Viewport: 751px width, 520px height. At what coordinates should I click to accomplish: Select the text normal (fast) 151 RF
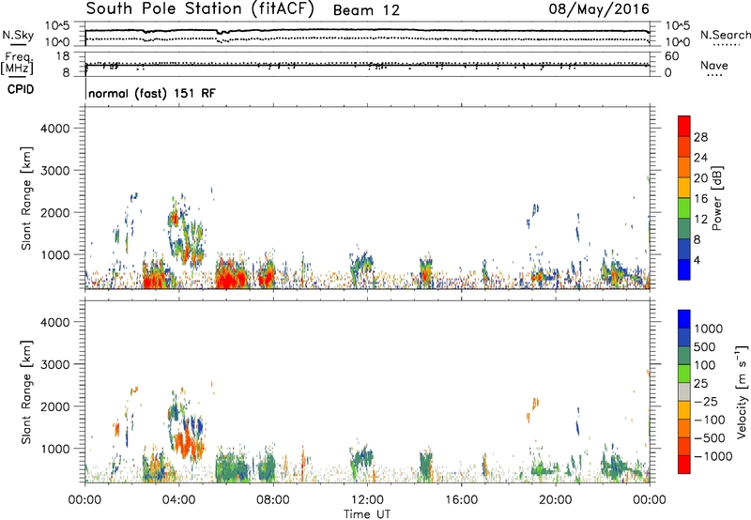pos(152,93)
